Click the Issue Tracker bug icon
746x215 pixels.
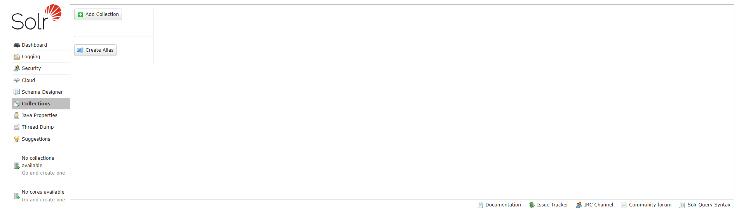(532, 205)
